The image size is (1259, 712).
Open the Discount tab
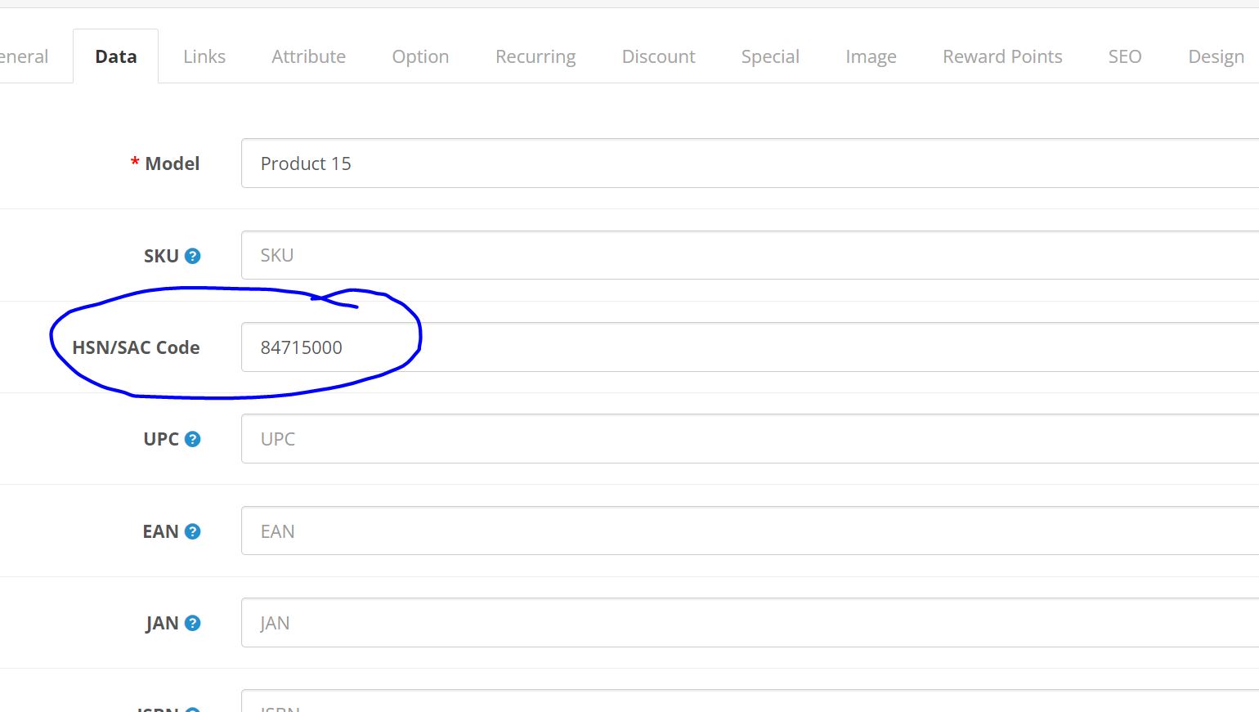coord(658,56)
